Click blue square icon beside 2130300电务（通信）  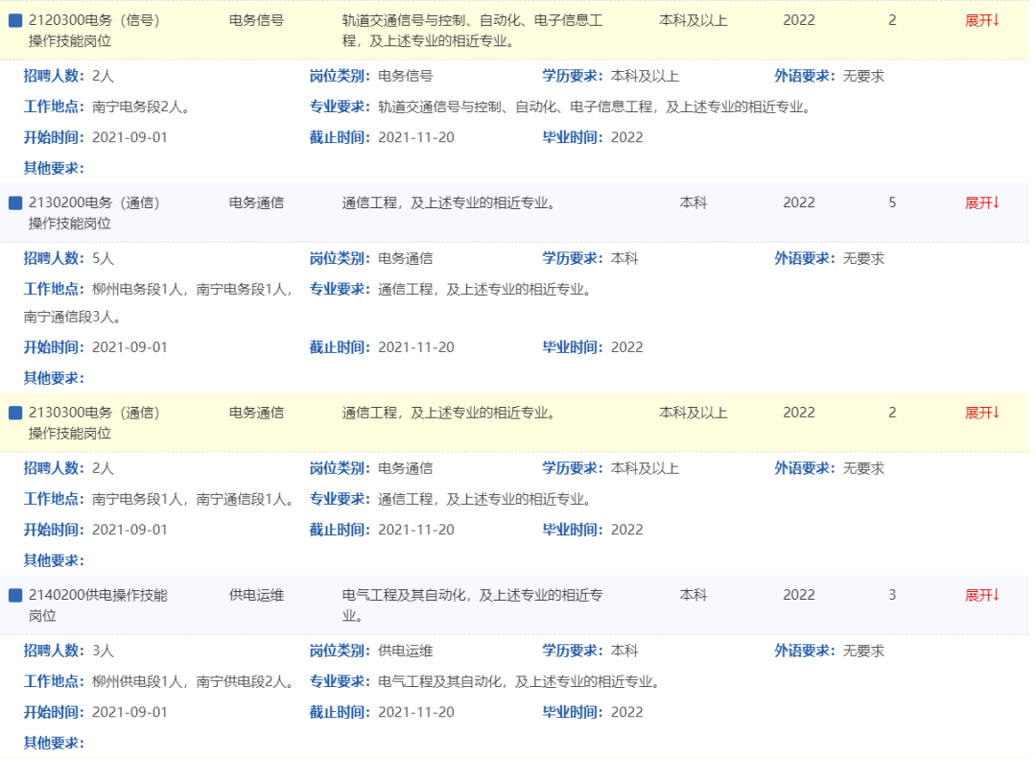point(15,413)
